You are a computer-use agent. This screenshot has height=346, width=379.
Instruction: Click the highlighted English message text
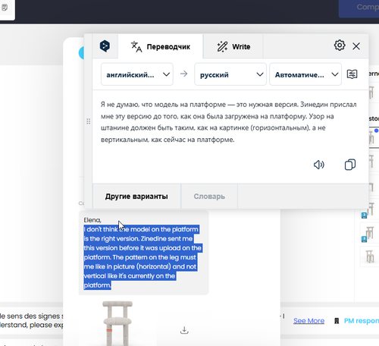pos(143,257)
